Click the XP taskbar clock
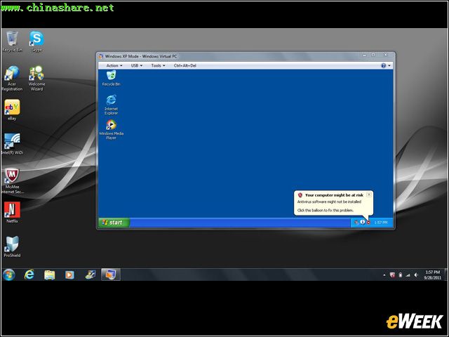 [x=380, y=223]
